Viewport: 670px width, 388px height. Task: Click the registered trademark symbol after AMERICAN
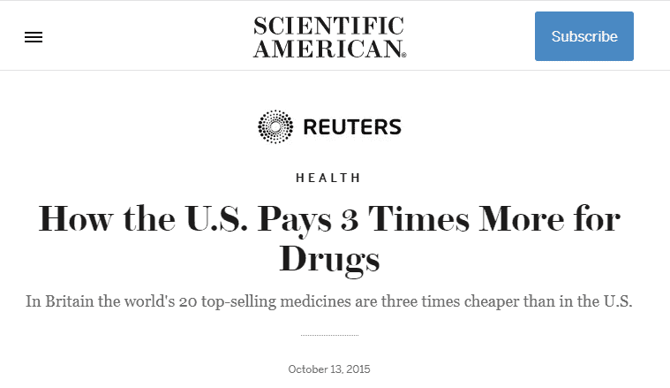tap(403, 55)
